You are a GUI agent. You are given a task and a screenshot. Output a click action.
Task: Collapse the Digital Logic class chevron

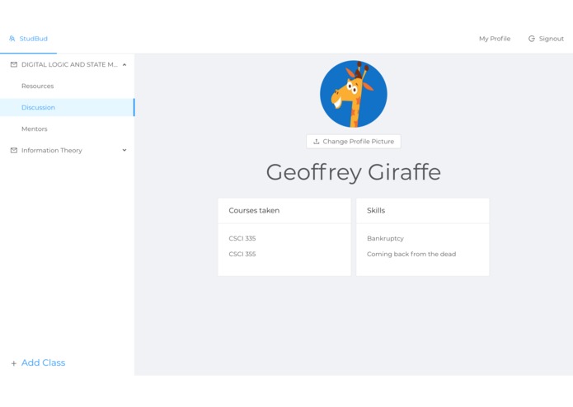point(124,64)
